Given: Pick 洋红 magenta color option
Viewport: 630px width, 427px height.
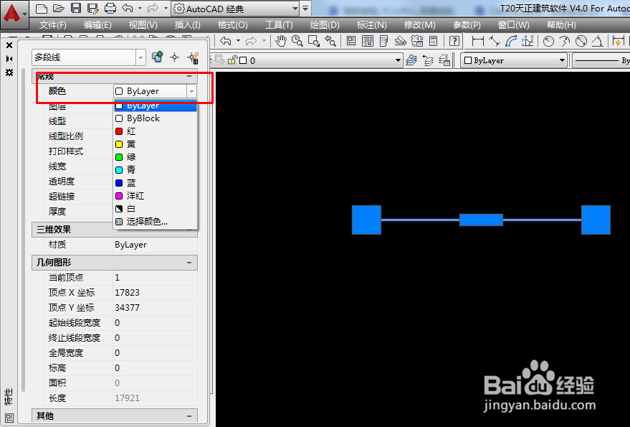Looking at the screenshot, I should (155, 196).
